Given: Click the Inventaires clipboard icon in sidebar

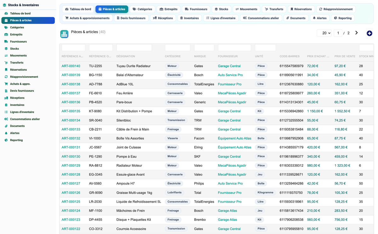Looking at the screenshot, I should [x=6, y=105].
